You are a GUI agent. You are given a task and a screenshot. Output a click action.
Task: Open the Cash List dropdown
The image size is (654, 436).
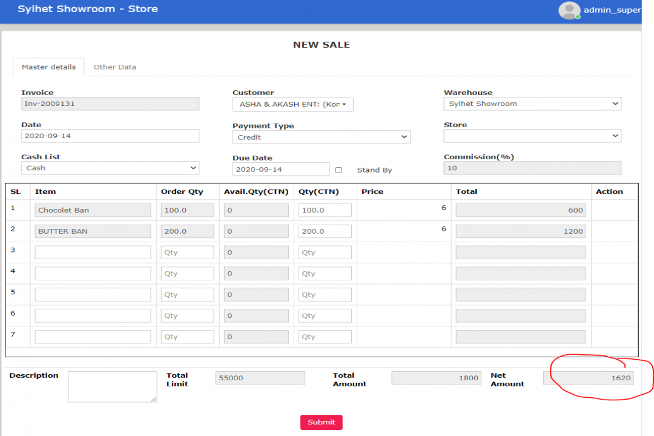pos(110,168)
